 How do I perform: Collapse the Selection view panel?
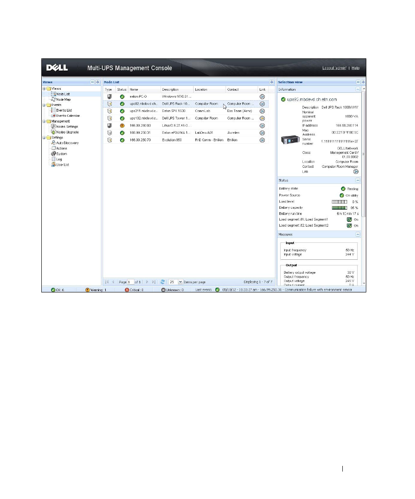(358, 82)
